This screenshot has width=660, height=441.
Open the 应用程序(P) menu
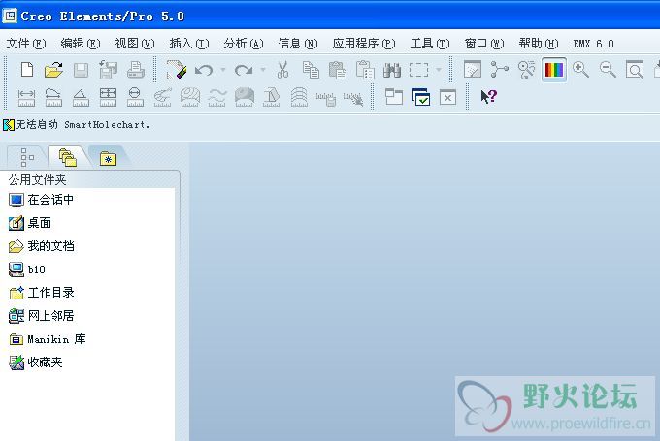coord(364,44)
